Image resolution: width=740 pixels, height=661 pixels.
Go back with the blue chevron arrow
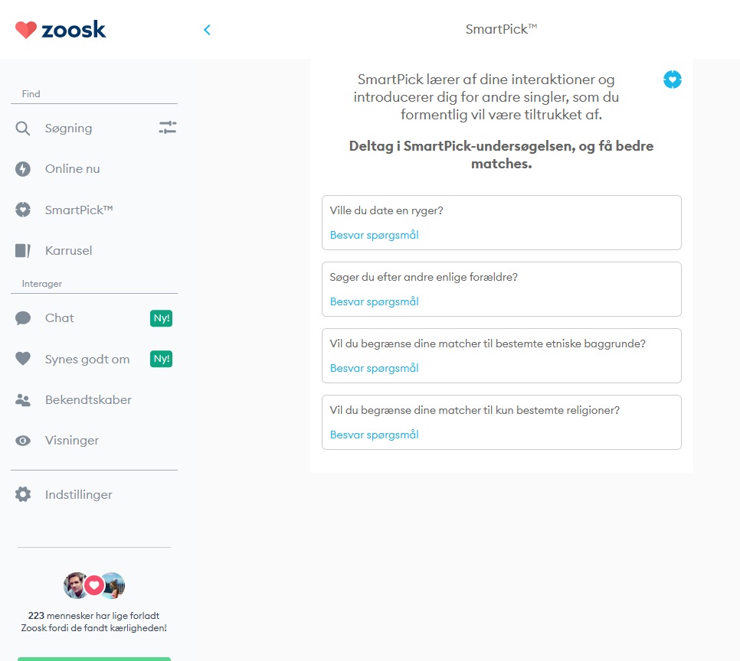207,30
